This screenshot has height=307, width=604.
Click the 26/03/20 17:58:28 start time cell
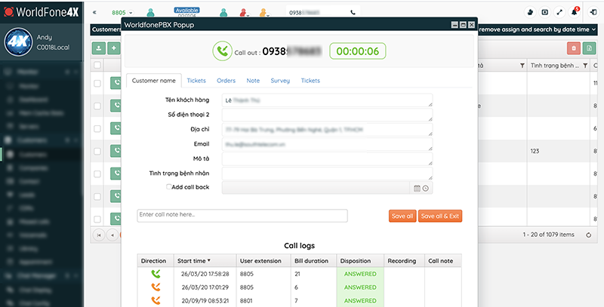click(x=205, y=274)
